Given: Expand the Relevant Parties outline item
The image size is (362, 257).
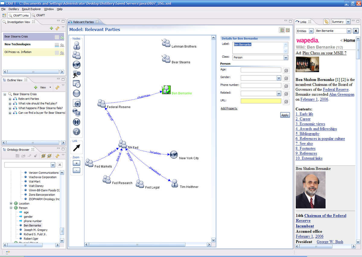Looking at the screenshot, I should (10, 99).
